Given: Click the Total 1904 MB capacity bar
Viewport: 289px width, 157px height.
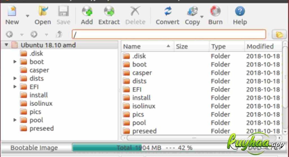Looking at the screenshot, I should click(154, 148).
